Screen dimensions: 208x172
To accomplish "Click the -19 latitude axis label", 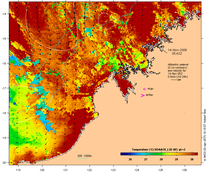I will click(4, 138).
